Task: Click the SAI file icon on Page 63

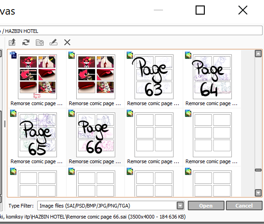Action: pos(130,55)
